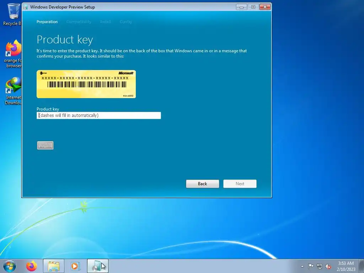Open the Windows Start menu orb

[x=10, y=266]
